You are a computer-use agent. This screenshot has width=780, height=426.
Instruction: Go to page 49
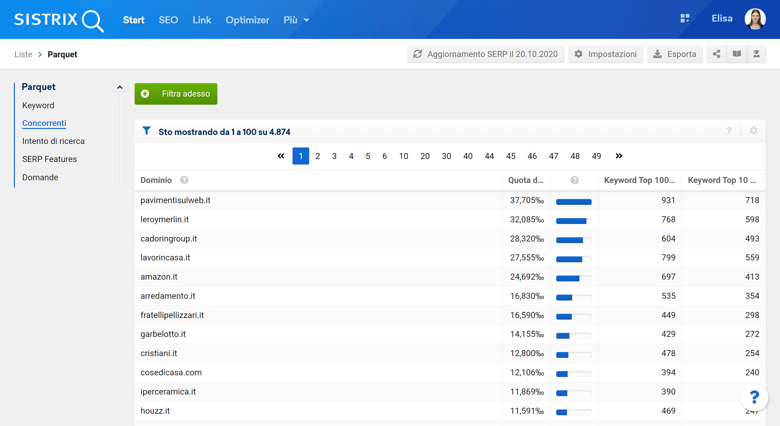point(596,156)
